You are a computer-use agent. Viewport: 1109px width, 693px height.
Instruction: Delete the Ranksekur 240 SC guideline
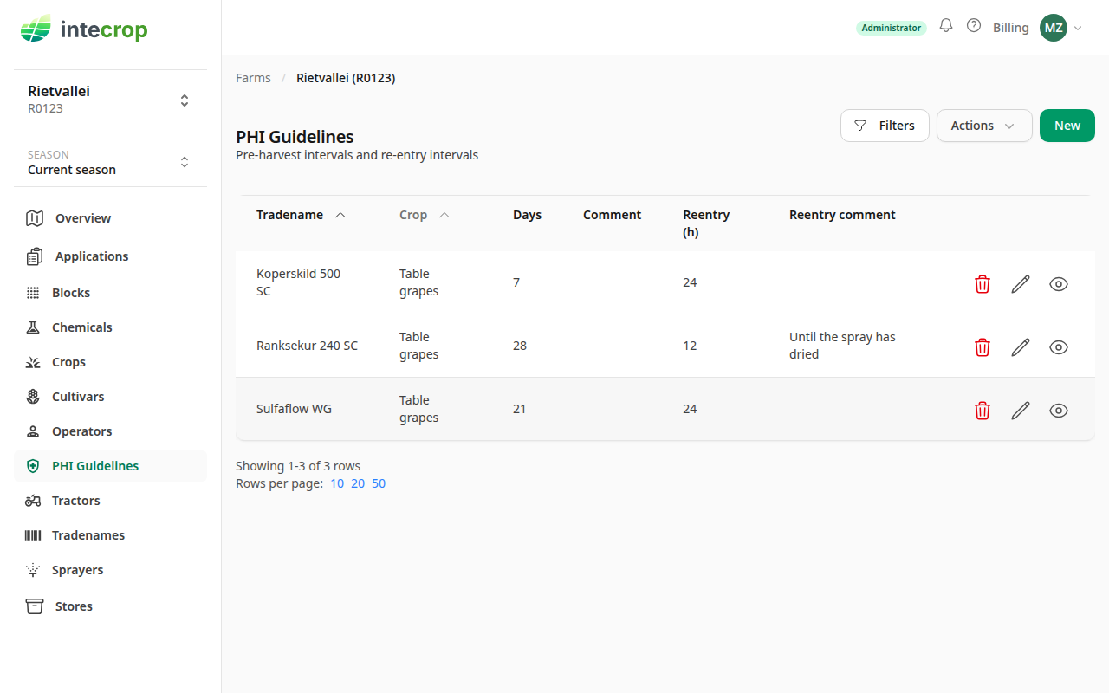tap(983, 347)
